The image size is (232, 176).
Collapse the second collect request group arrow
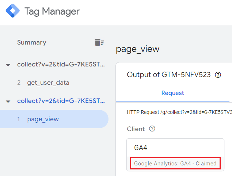click(x=8, y=101)
